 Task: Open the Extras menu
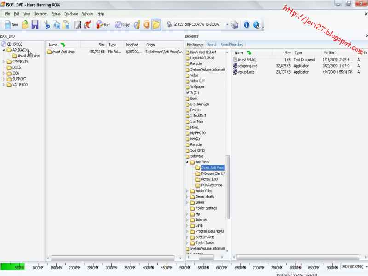pos(56,14)
